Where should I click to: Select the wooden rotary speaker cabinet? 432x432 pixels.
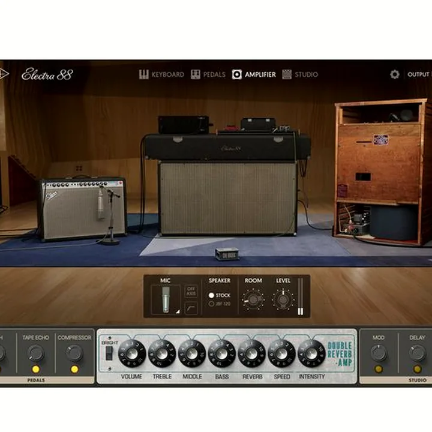(382, 172)
